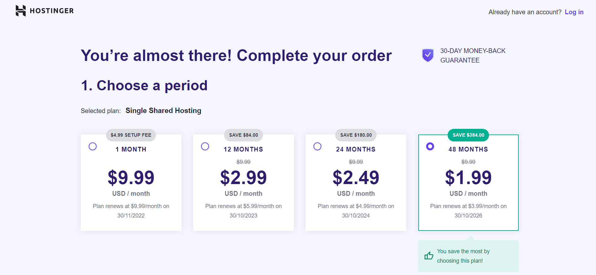
Task: Click the 'Single Shared Hosting' plan name
Action: (163, 111)
